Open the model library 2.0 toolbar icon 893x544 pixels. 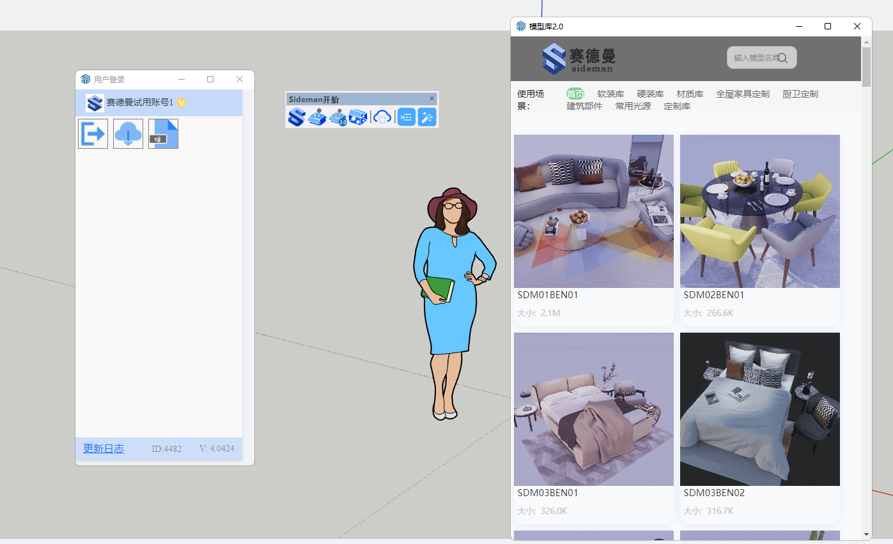pyautogui.click(x=338, y=117)
